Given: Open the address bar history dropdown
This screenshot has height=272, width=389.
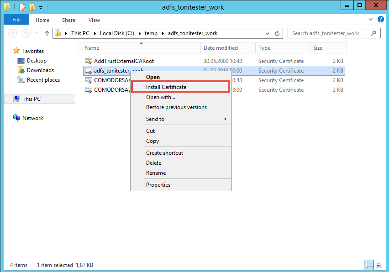Looking at the screenshot, I should pos(268,33).
